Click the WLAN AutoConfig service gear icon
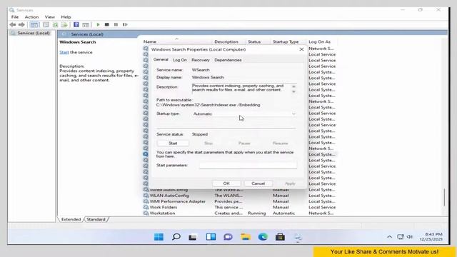This screenshot has width=457, height=257. (x=146, y=196)
